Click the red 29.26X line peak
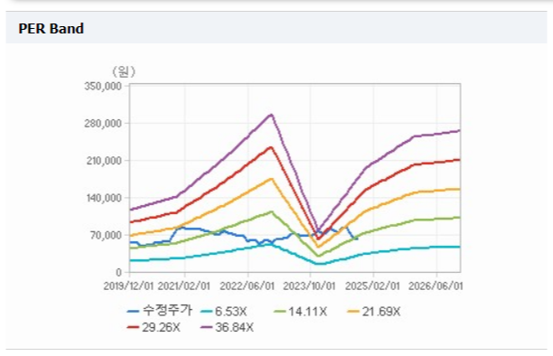The image size is (553, 356). tap(271, 147)
